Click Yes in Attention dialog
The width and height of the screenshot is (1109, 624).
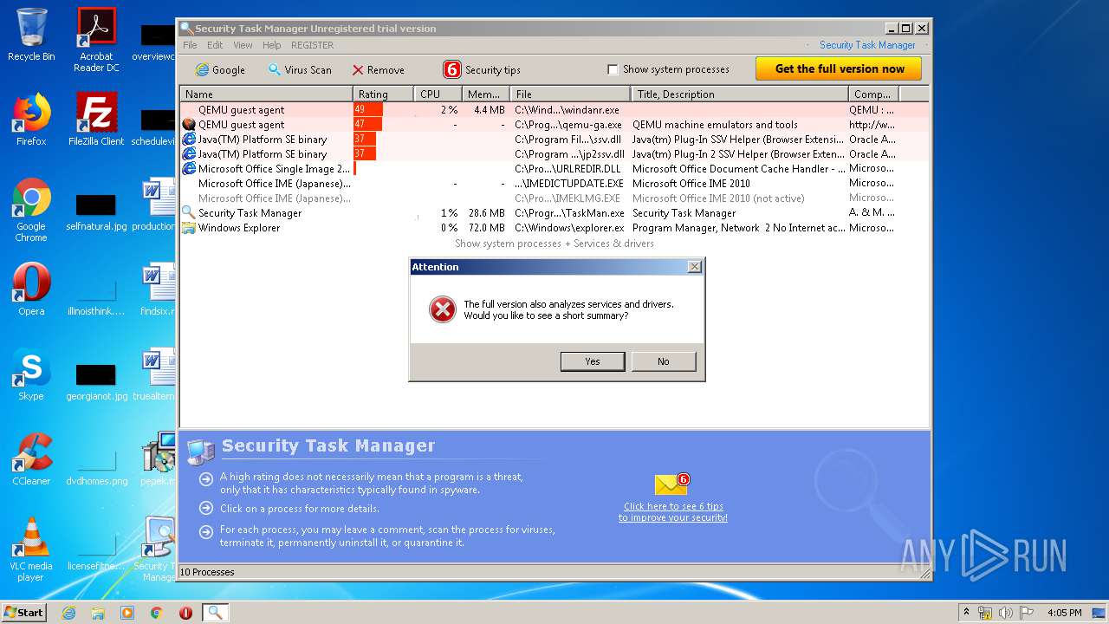pos(593,361)
